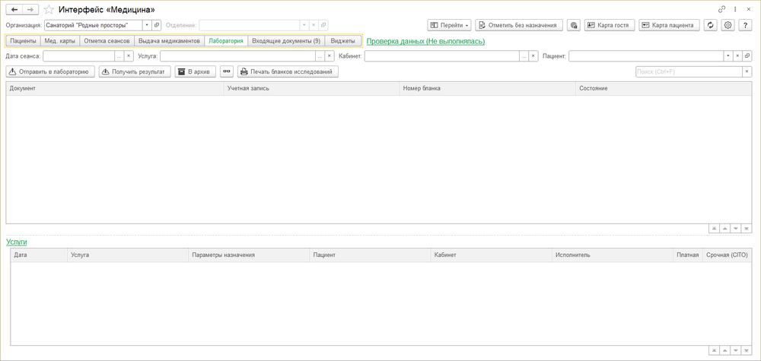Click the glasses icon button in the toolbar
The height and width of the screenshot is (361, 761).
[227, 71]
